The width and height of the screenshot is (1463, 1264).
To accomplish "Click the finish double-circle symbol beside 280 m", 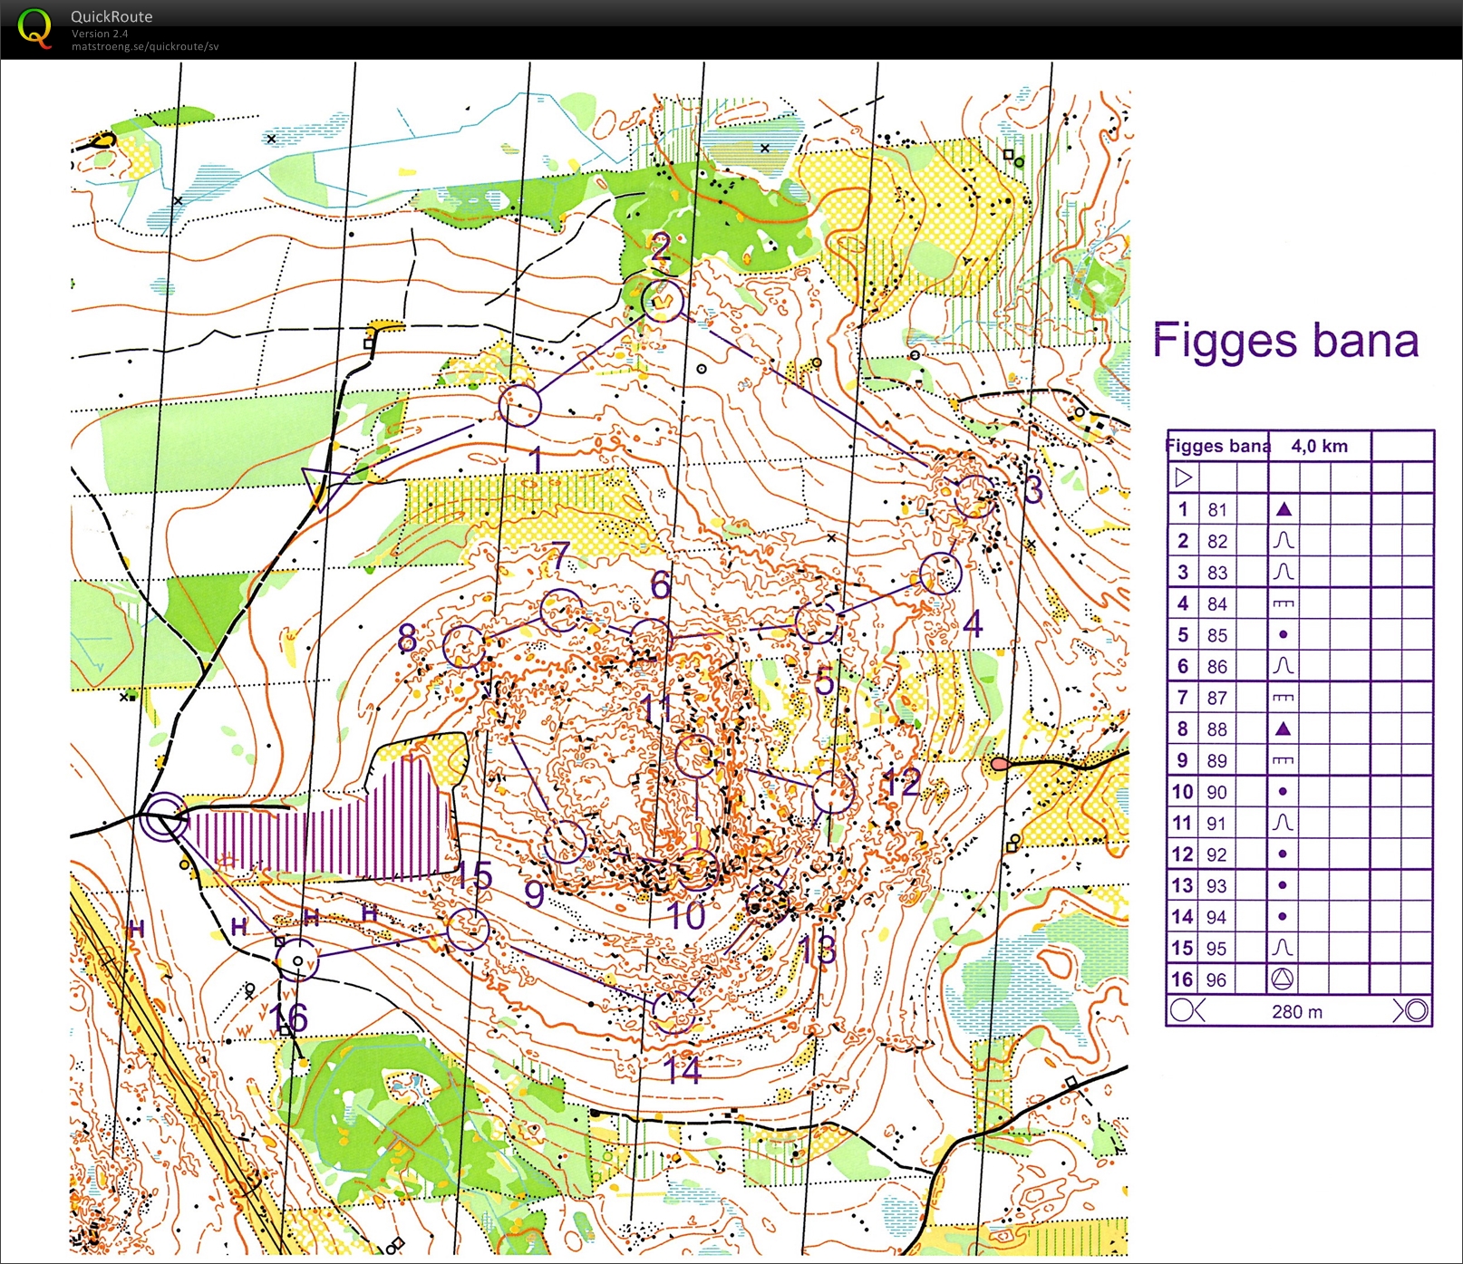I will [x=1417, y=1010].
